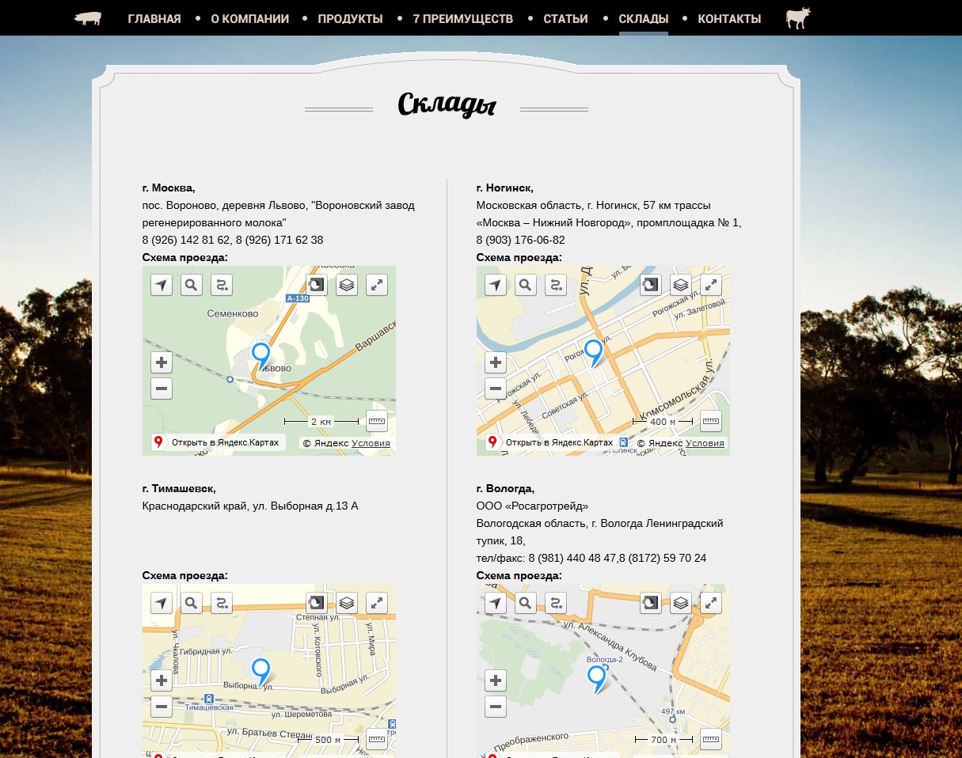Open route tool on Тимашевск map

222,603
